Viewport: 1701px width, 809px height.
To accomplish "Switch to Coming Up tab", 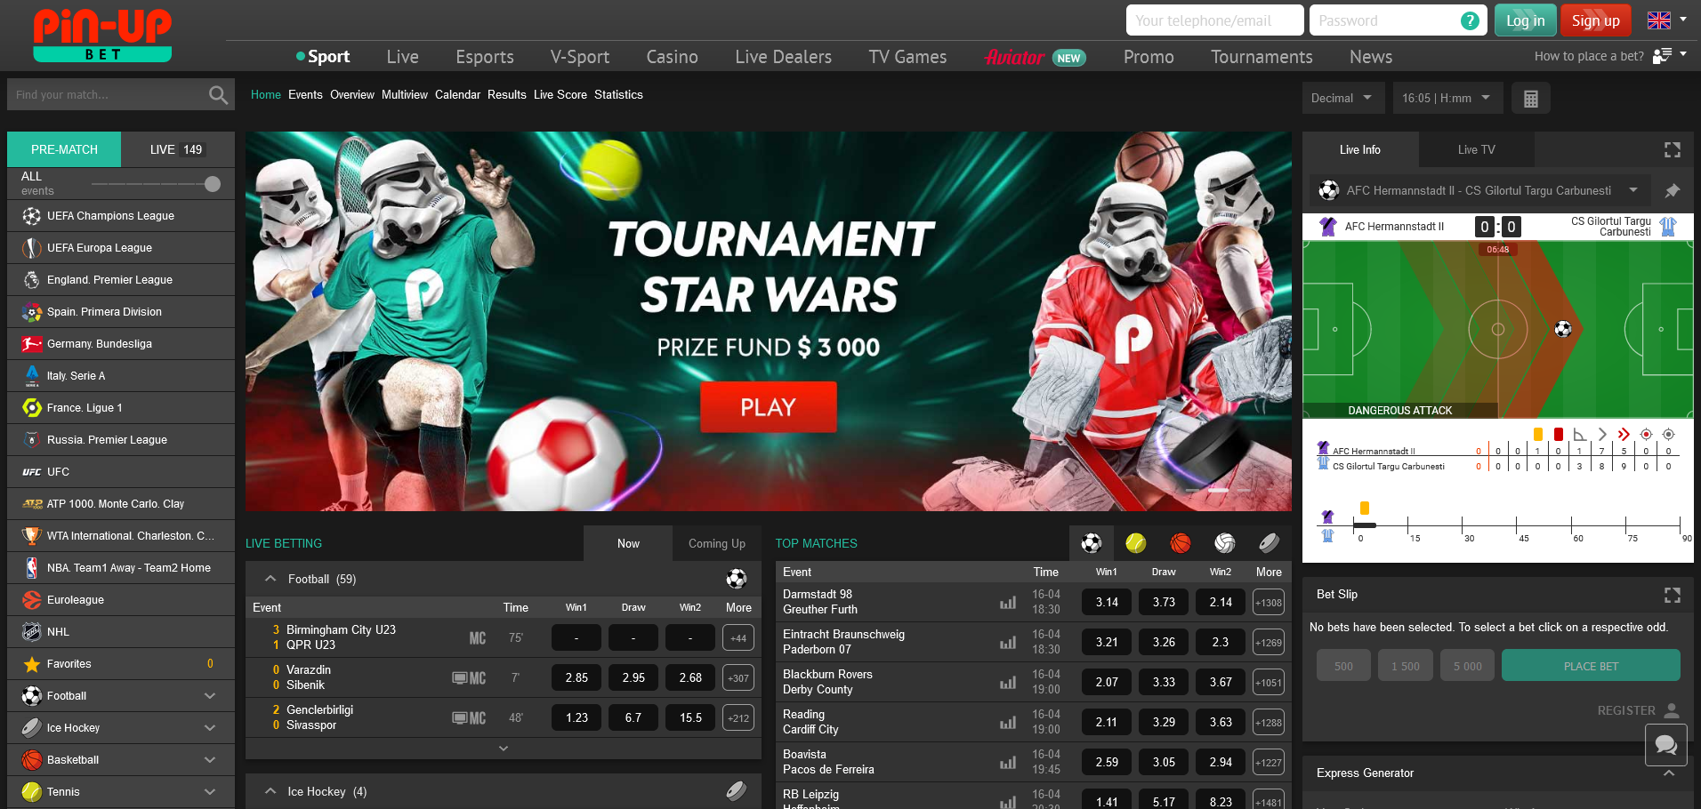I will 717,543.
